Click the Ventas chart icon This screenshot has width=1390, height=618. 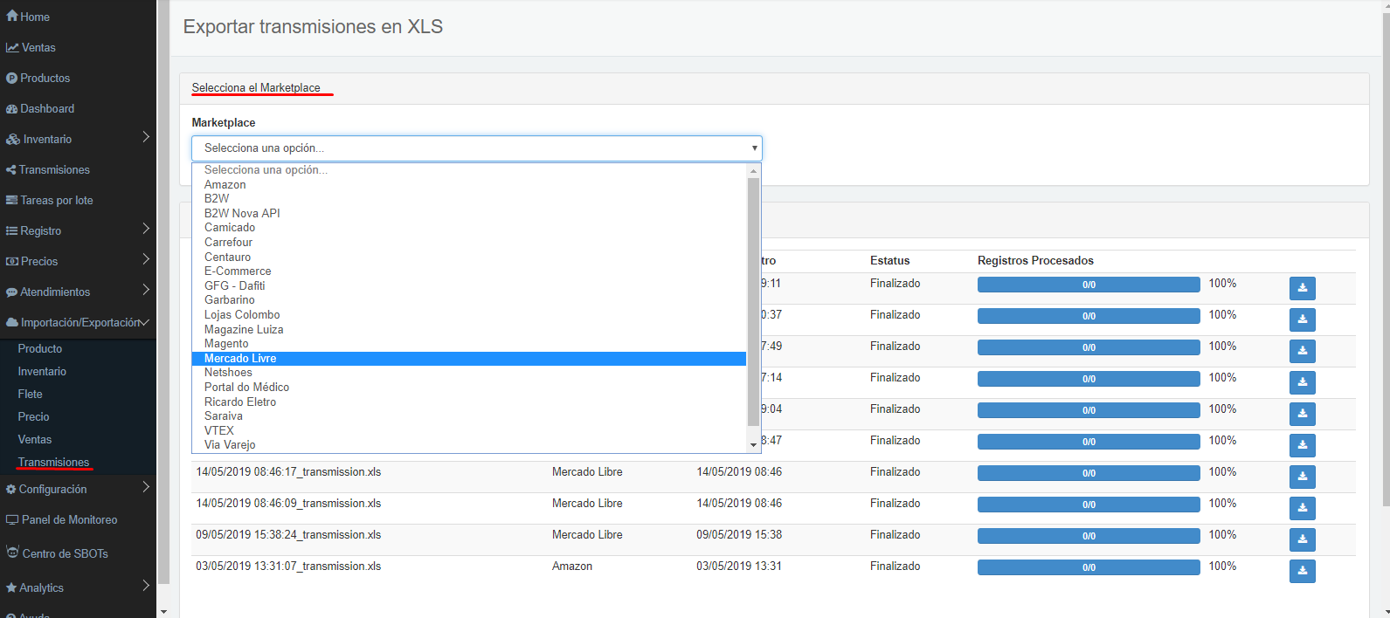[x=12, y=47]
